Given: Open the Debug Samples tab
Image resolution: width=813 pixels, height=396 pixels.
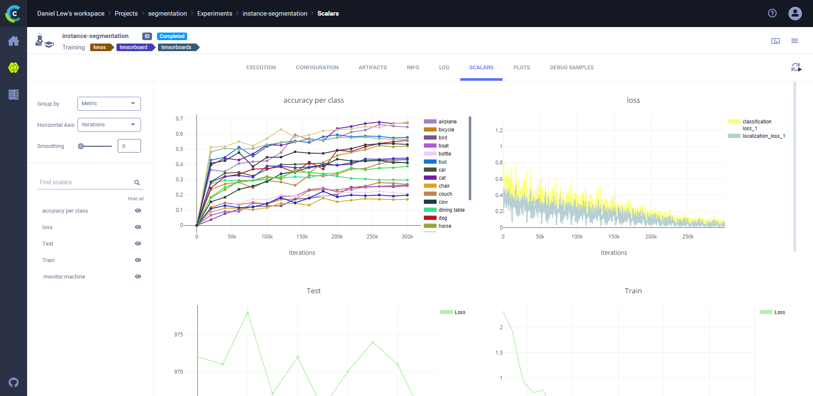Looking at the screenshot, I should (x=572, y=68).
